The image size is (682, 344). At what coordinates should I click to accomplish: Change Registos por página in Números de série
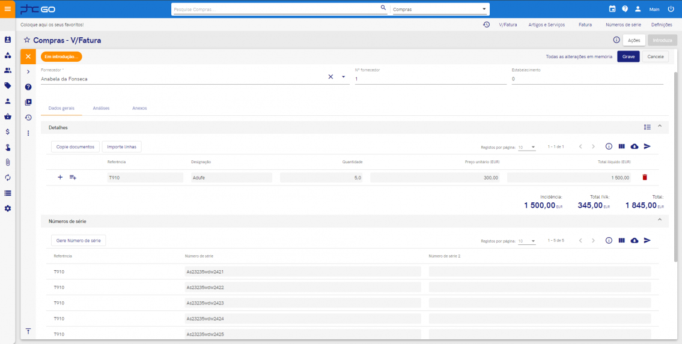point(527,241)
